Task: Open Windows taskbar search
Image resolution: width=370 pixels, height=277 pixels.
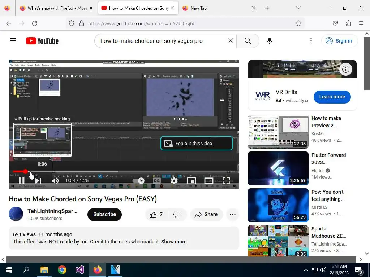Action: tap(26, 270)
